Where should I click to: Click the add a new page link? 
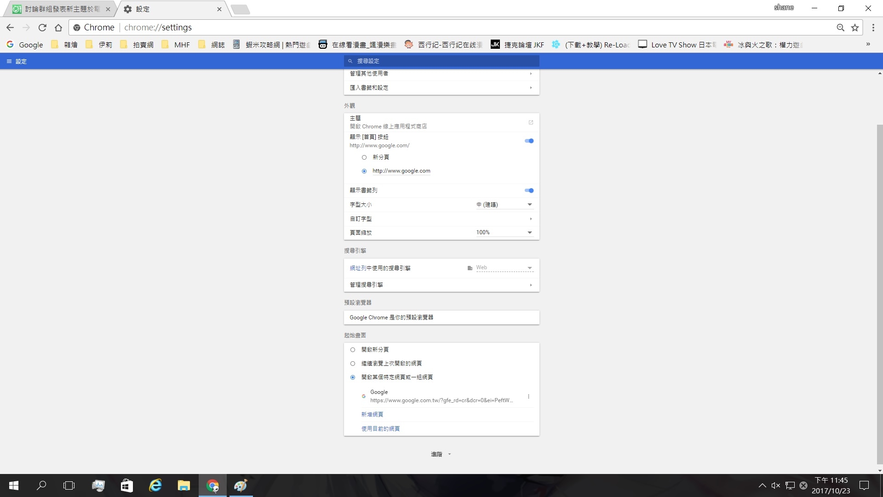(x=372, y=415)
